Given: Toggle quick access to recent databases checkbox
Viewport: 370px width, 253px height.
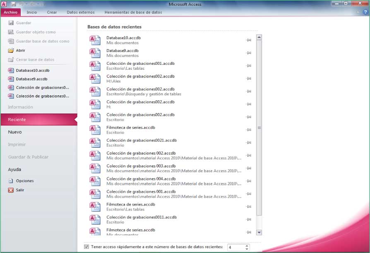Looking at the screenshot, I should pos(86,247).
